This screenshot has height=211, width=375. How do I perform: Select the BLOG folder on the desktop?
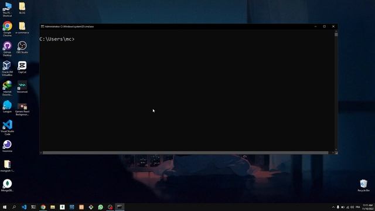[22, 8]
